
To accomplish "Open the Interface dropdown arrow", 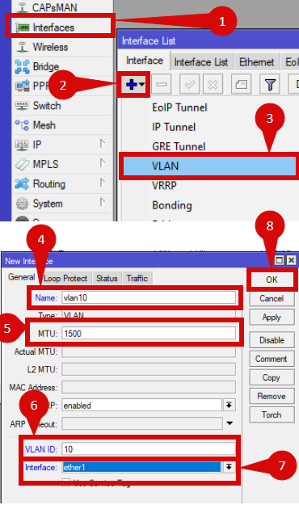I will coord(229,467).
